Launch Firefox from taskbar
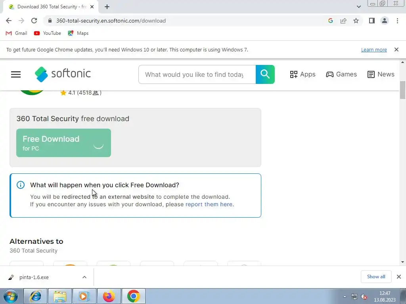Viewport: 406px width, 304px height. point(109,296)
